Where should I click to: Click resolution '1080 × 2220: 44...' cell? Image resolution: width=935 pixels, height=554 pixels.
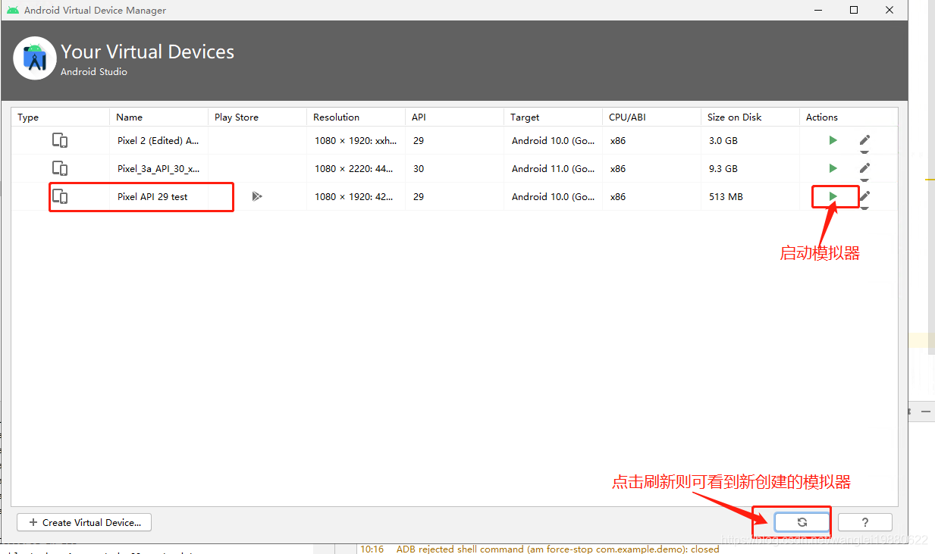click(356, 168)
